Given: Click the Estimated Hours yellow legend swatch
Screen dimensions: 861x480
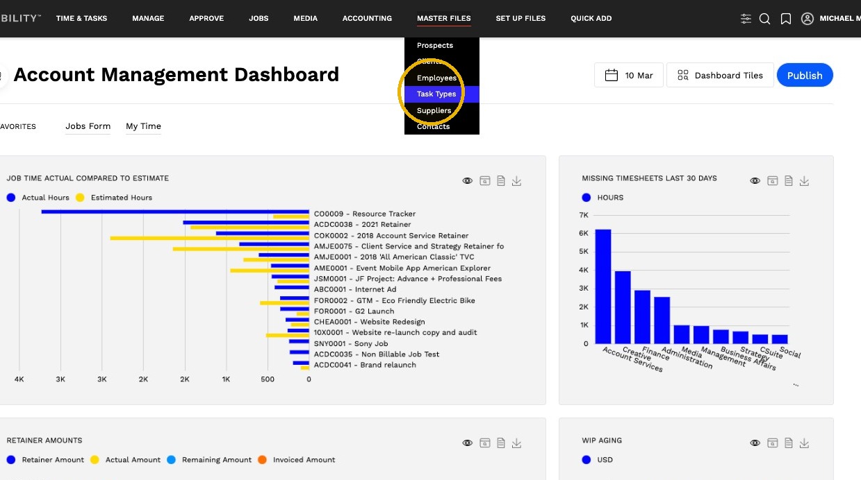Looking at the screenshot, I should [x=80, y=198].
